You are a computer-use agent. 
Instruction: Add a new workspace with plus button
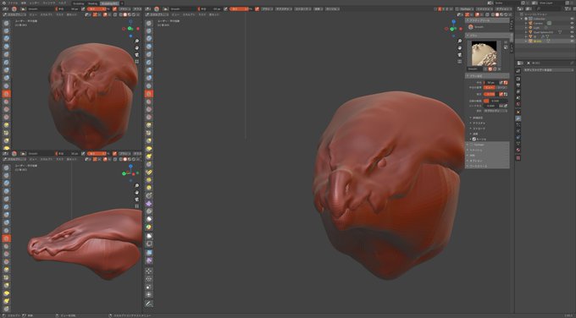122,3
